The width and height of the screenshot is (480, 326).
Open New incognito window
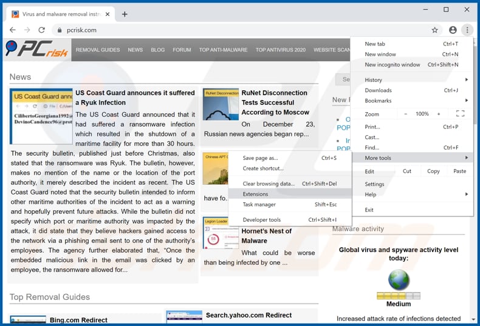[393, 64]
